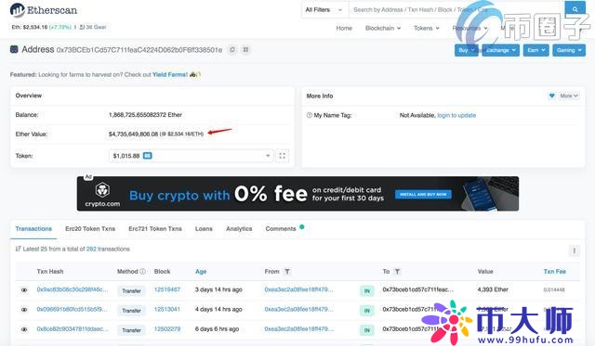Filter the To column
This screenshot has width=595, height=346.
coord(397,272)
